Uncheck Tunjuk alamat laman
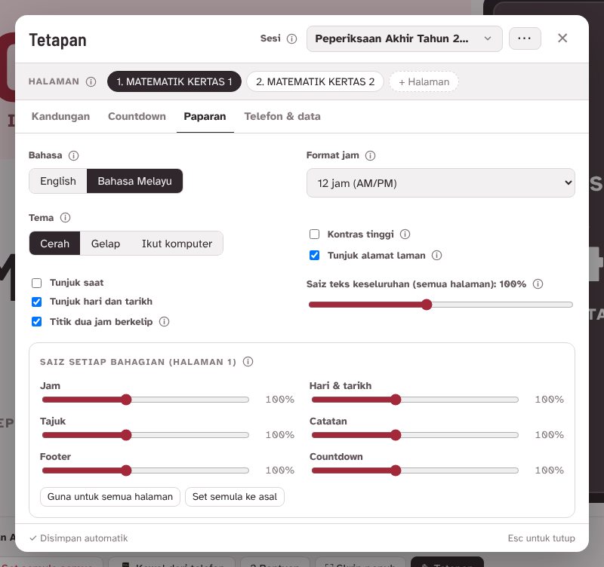604x567 pixels. (314, 256)
